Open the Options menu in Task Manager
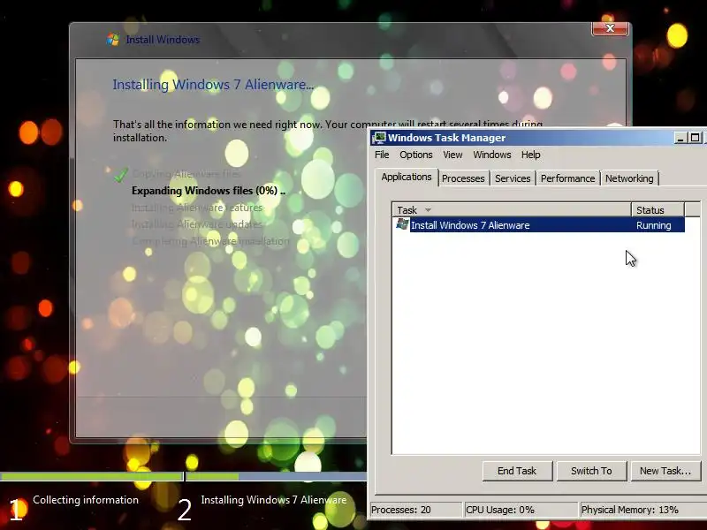The image size is (707, 530). tap(415, 155)
